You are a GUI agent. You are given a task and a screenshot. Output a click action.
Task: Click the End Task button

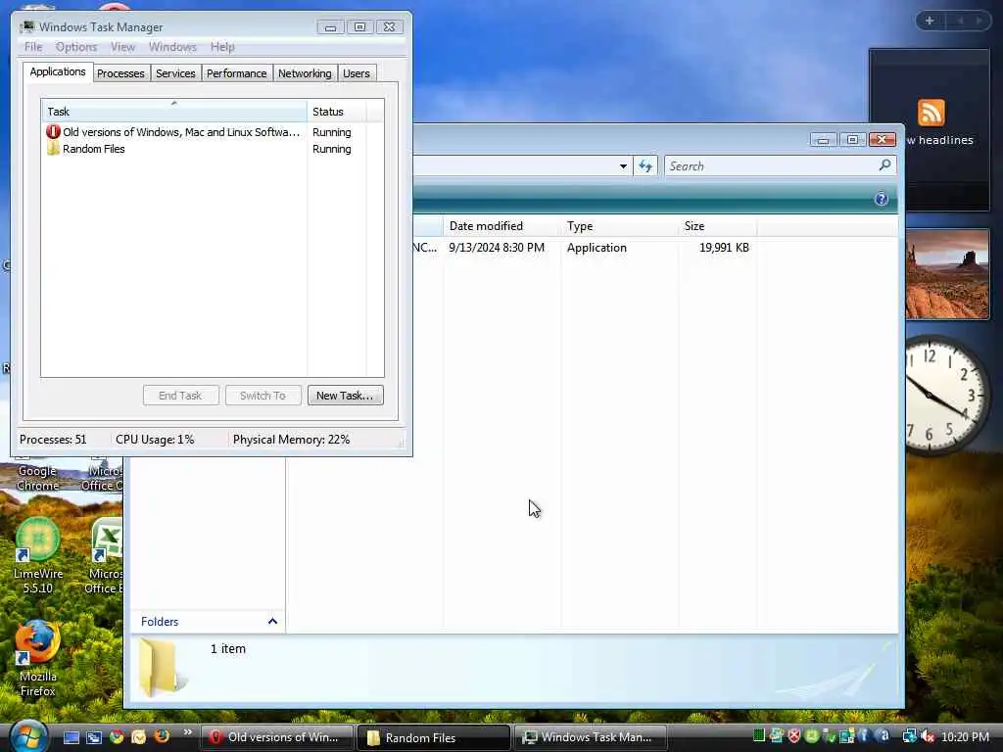tap(180, 396)
